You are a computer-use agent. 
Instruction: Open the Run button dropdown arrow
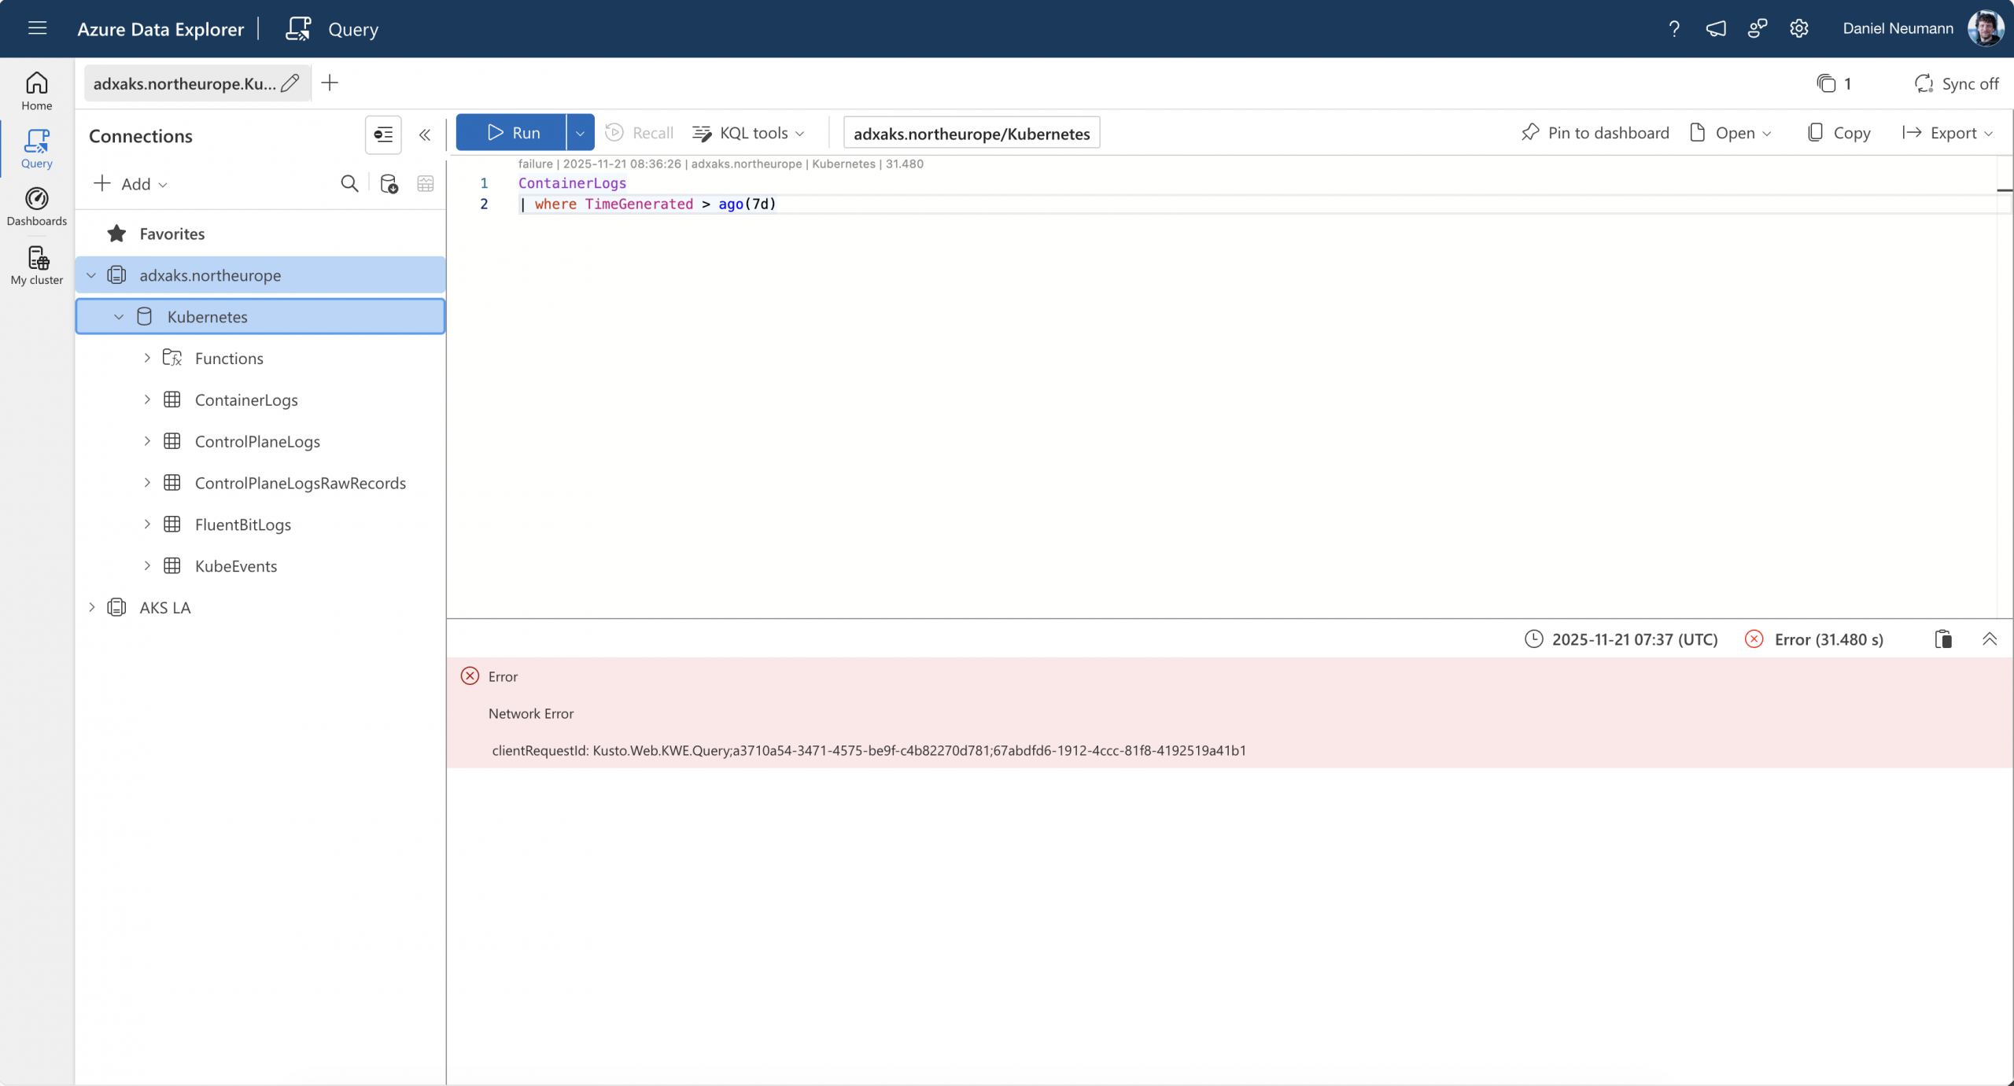[x=580, y=133]
